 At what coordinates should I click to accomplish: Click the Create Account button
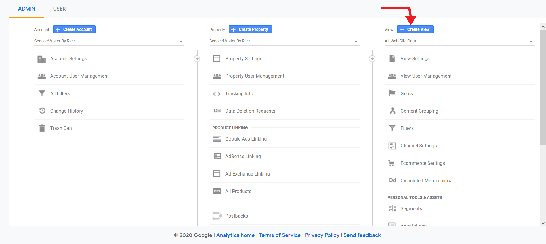tap(74, 29)
